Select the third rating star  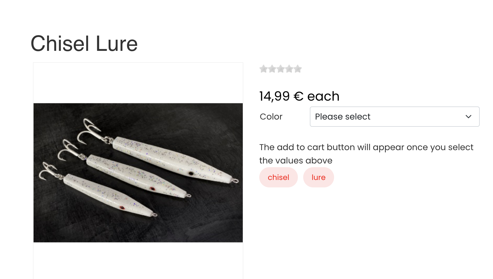click(x=281, y=69)
